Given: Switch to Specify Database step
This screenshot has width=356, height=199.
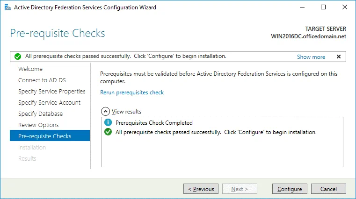Looking at the screenshot, I should click(x=40, y=114).
